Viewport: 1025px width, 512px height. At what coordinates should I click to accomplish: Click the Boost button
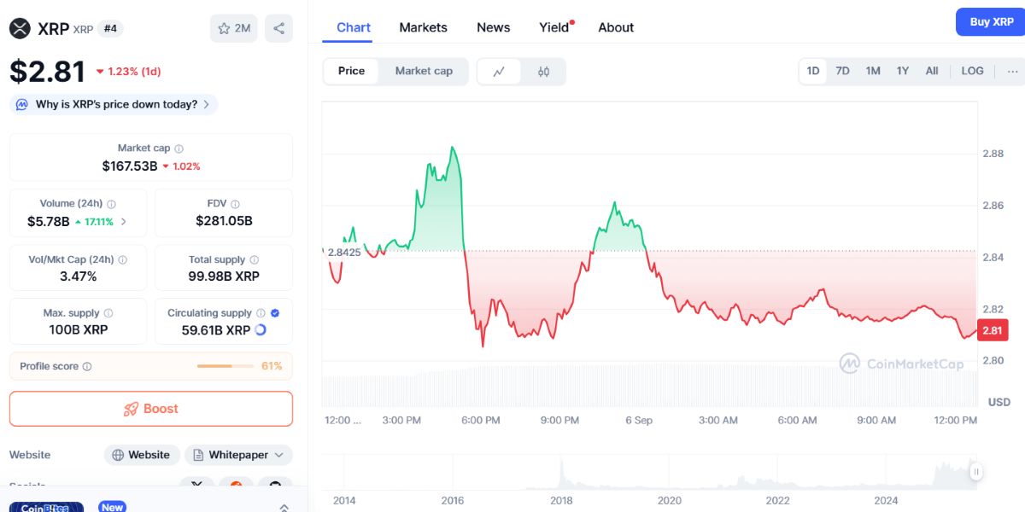pos(151,409)
